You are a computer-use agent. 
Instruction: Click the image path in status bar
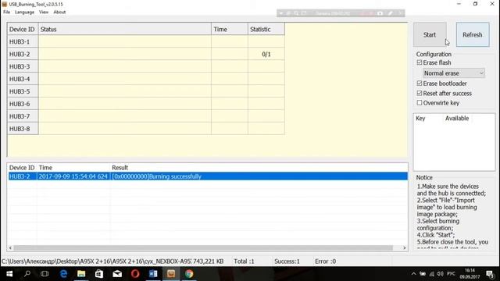click(96, 261)
